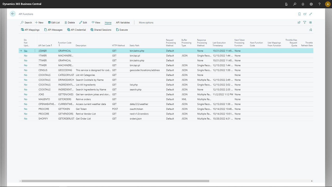Screen dimensions: 332x187
Task: Open API Messages
Action: pyautogui.click(x=53, y=30)
